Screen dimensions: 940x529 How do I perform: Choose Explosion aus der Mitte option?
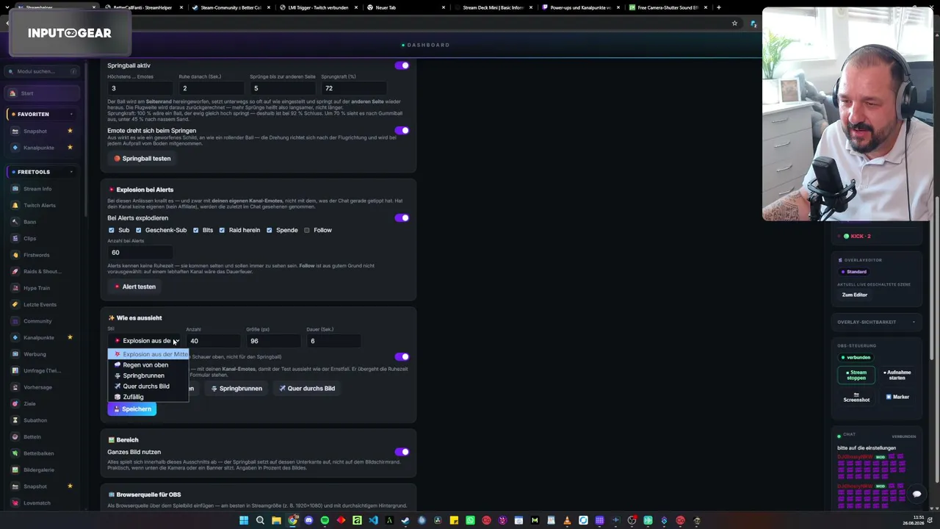coord(148,354)
